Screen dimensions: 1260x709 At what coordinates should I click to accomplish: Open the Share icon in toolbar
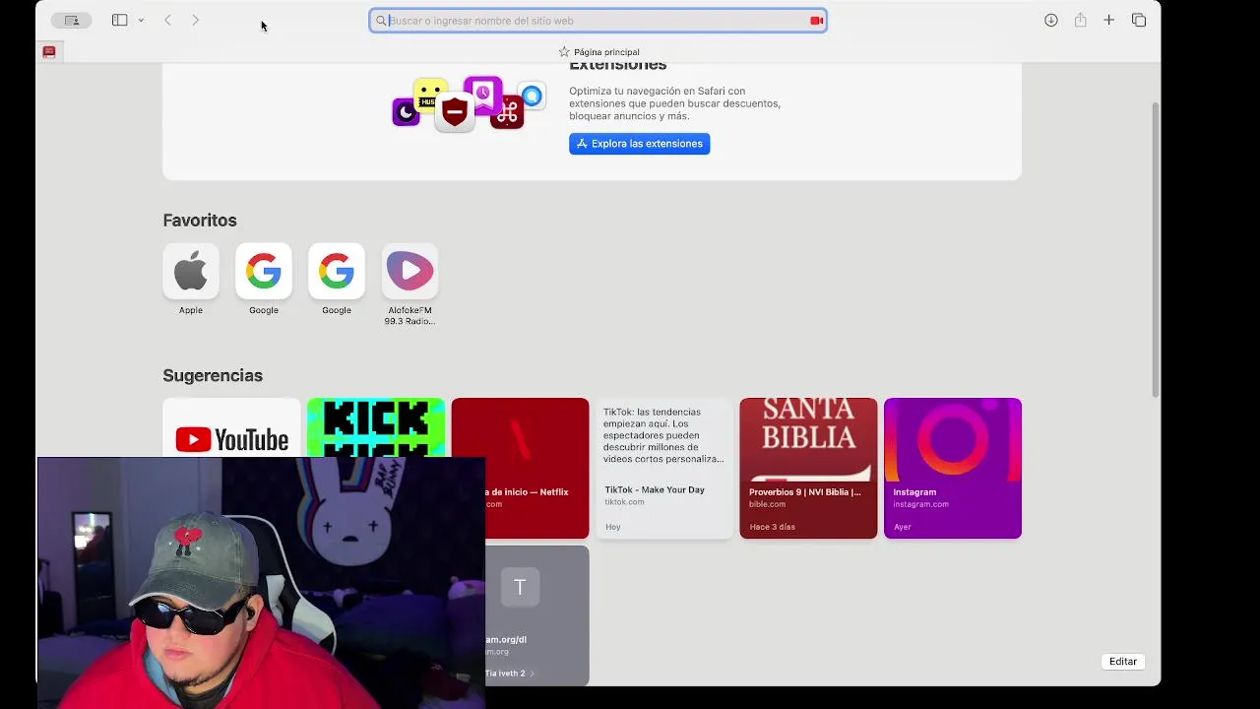pos(1080,20)
